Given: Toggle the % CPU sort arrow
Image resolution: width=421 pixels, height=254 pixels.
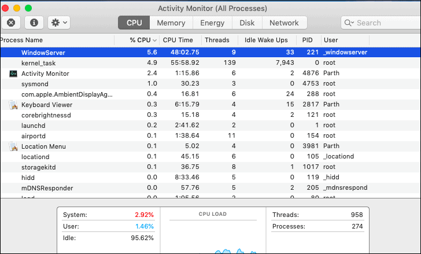Looking at the screenshot, I should pyautogui.click(x=154, y=41).
